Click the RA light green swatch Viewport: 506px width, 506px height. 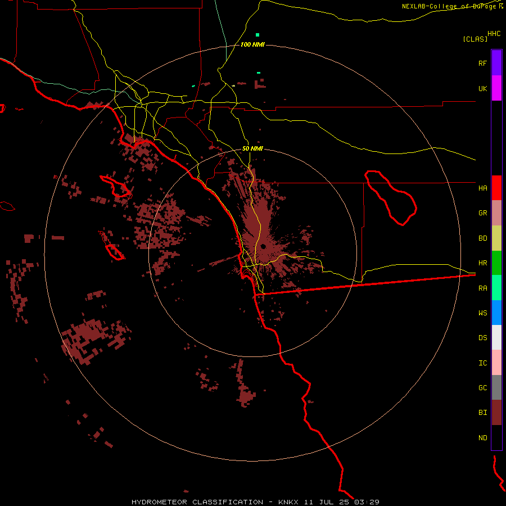click(496, 288)
